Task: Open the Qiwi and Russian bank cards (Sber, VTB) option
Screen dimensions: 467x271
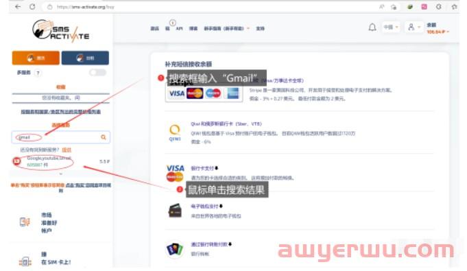Action: pyautogui.click(x=226, y=123)
